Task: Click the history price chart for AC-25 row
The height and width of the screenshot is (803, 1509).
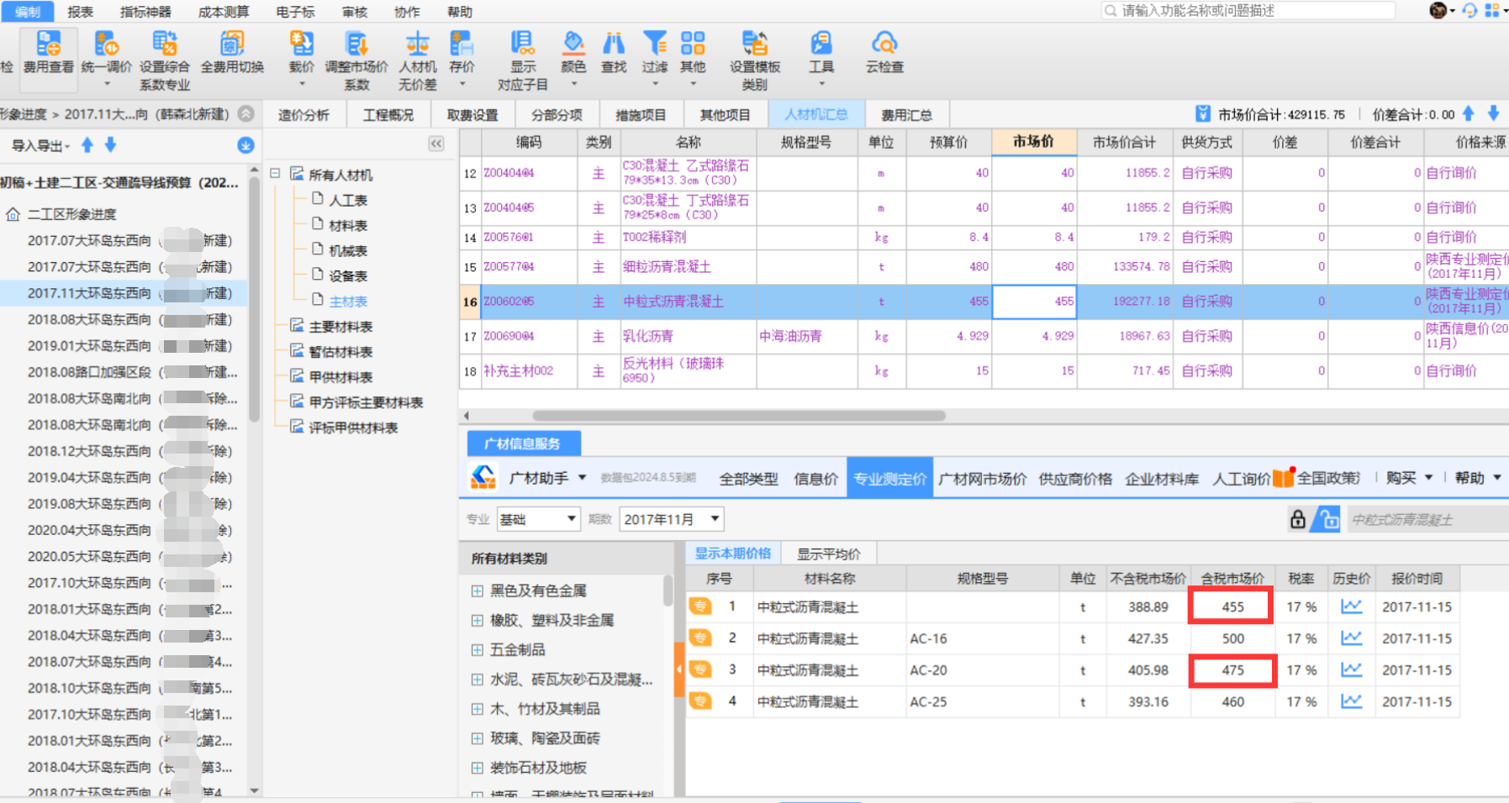Action: [x=1351, y=701]
